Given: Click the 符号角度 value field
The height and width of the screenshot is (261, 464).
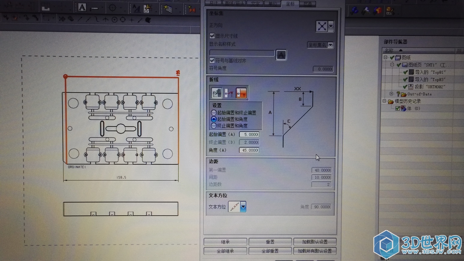Looking at the screenshot, I should pyautogui.click(x=323, y=69).
